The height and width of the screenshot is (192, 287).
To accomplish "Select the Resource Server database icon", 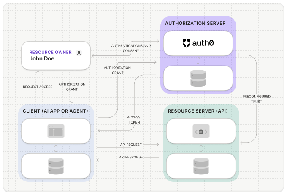I will pos(201,166).
